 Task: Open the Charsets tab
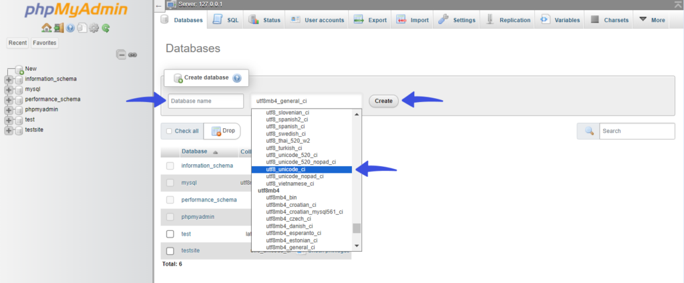point(609,20)
